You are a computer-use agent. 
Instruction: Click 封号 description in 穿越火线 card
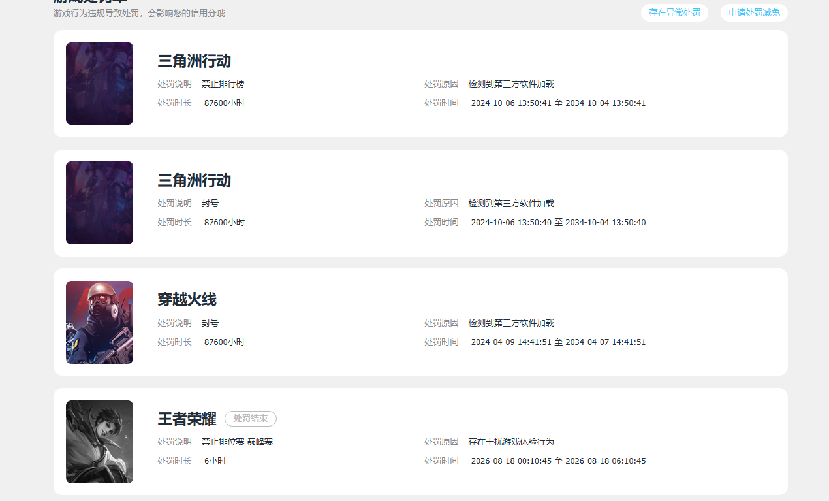click(210, 323)
